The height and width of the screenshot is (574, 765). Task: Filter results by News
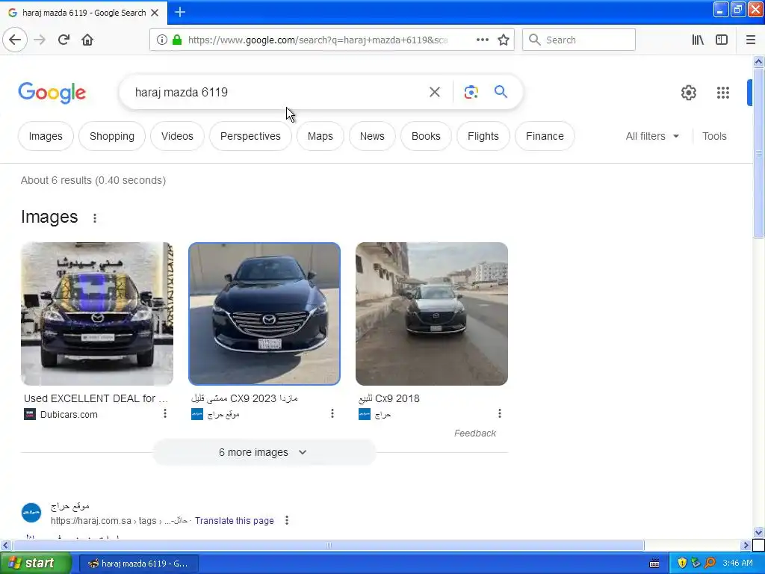(x=372, y=136)
